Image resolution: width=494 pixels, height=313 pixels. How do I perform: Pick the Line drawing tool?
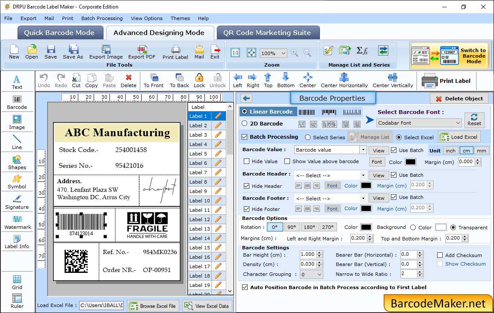click(x=17, y=142)
